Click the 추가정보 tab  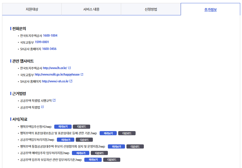pos(210,9)
